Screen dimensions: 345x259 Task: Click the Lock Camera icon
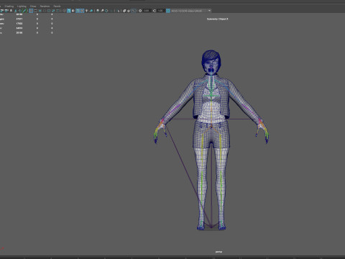point(2,11)
